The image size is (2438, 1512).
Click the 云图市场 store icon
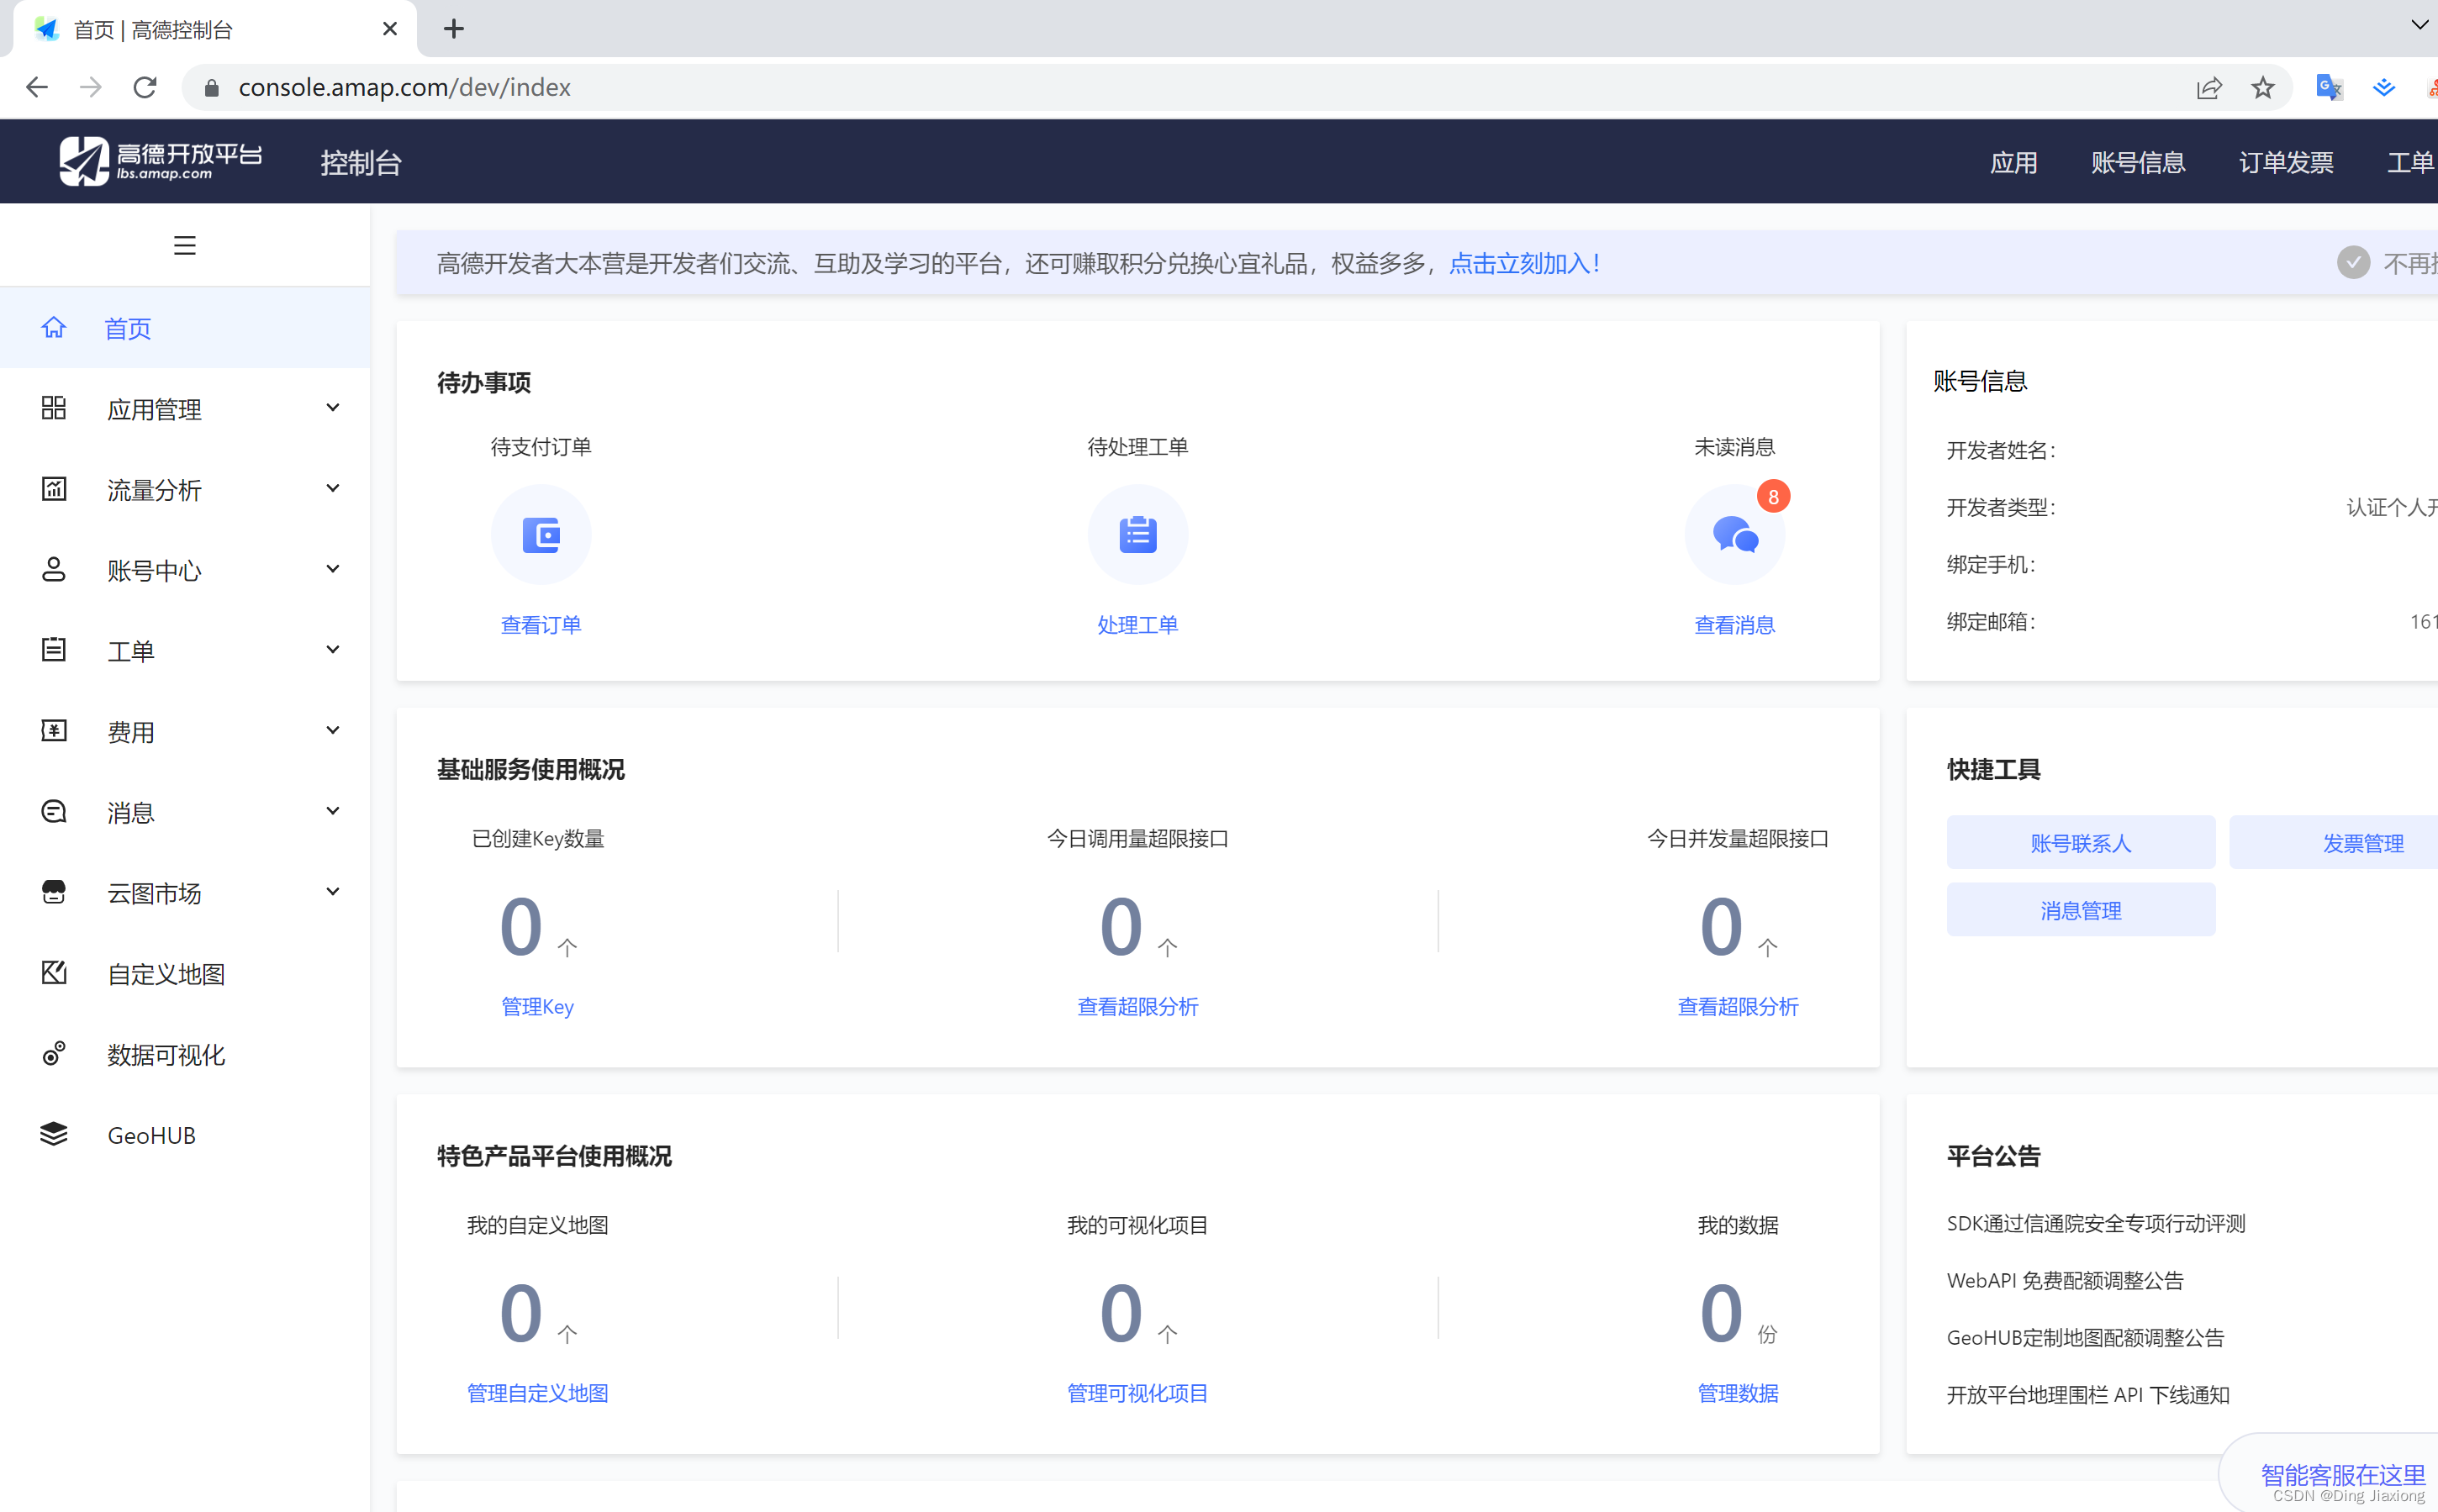click(53, 892)
